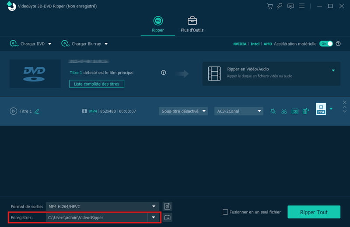Open hardware acceleration help icon

point(338,44)
